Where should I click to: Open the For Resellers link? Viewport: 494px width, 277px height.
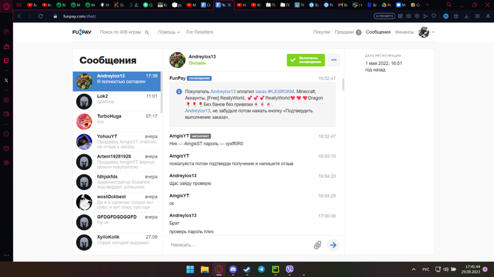200,32
